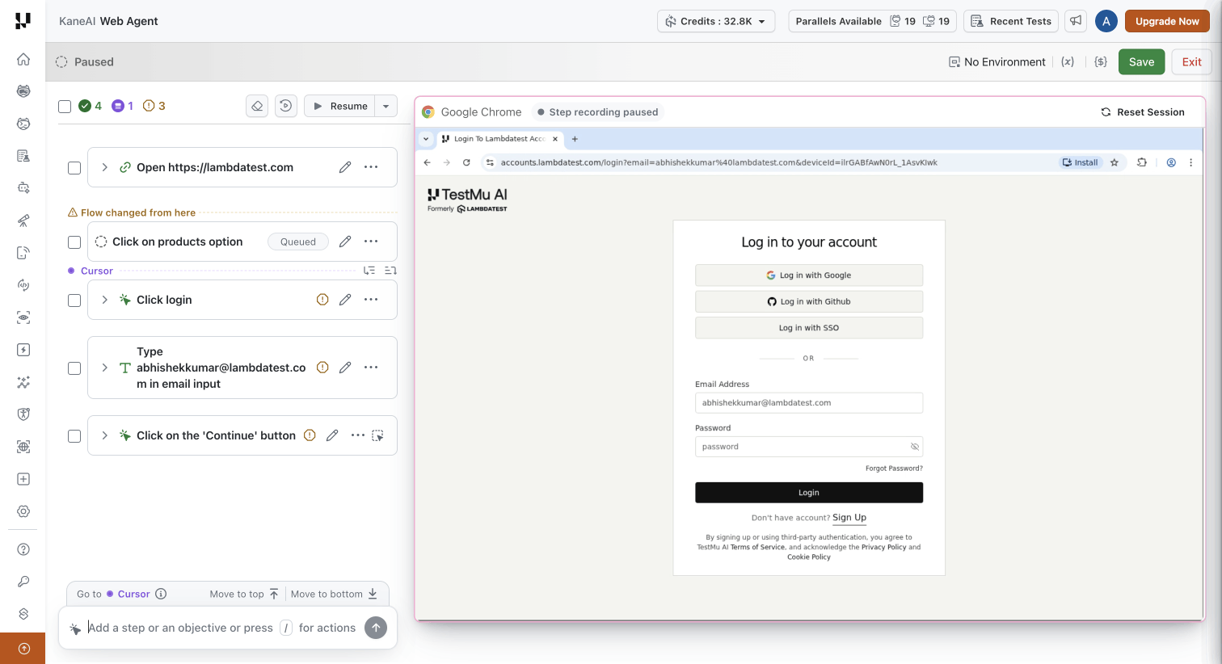Viewport: 1222px width, 664px height.
Task: Click Move to bottom
Action: point(335,594)
